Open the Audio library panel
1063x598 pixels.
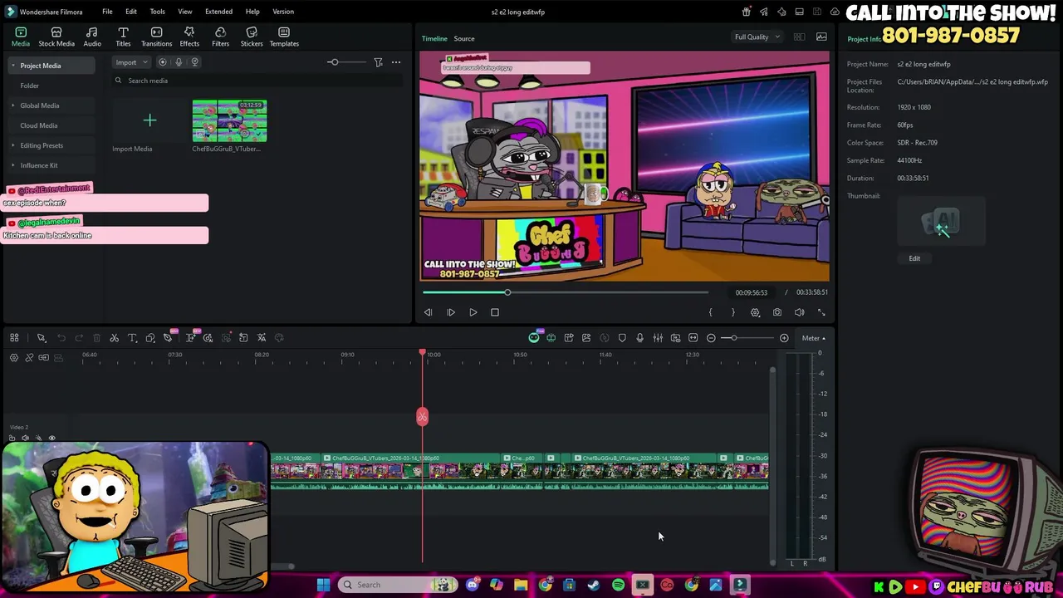pos(92,37)
